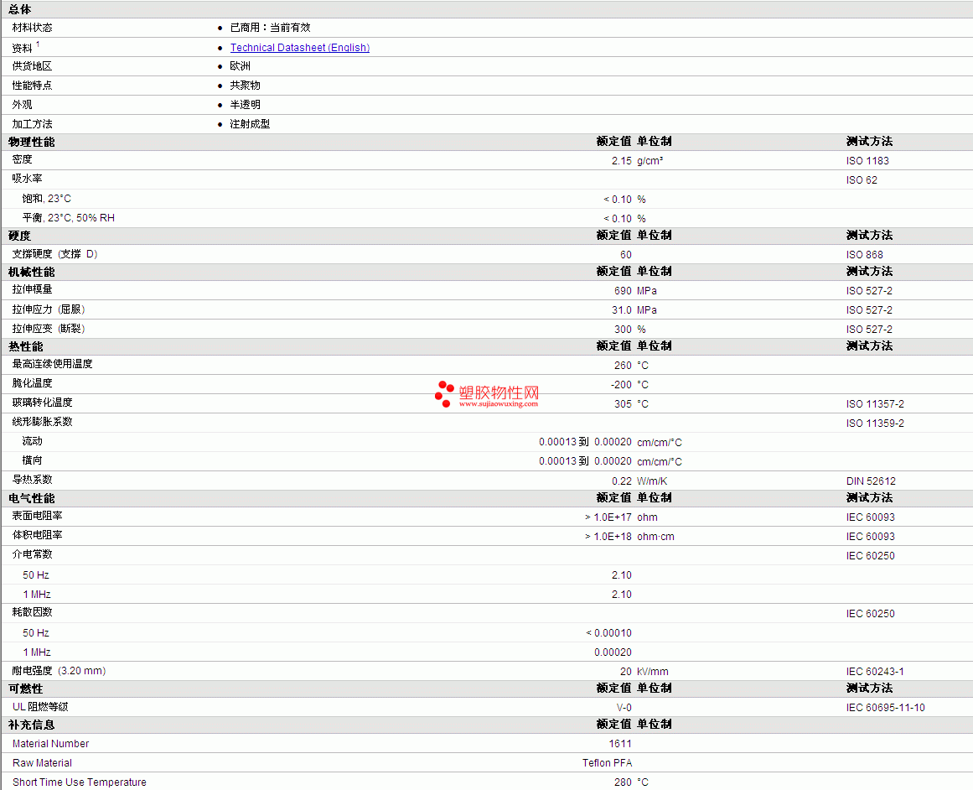Select the UL flame rating V-0
The height and width of the screenshot is (790, 973).
[624, 708]
